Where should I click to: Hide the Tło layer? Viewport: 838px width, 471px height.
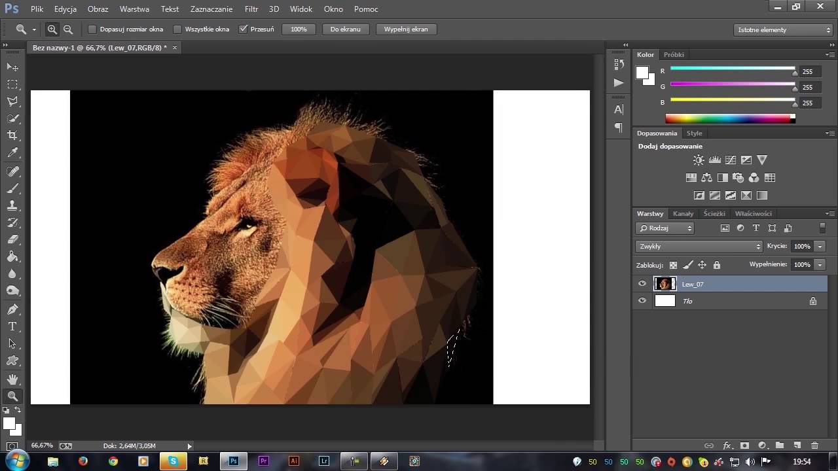(x=642, y=301)
